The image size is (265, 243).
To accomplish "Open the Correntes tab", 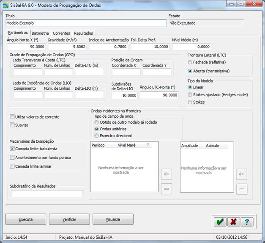I will pos(61,33).
